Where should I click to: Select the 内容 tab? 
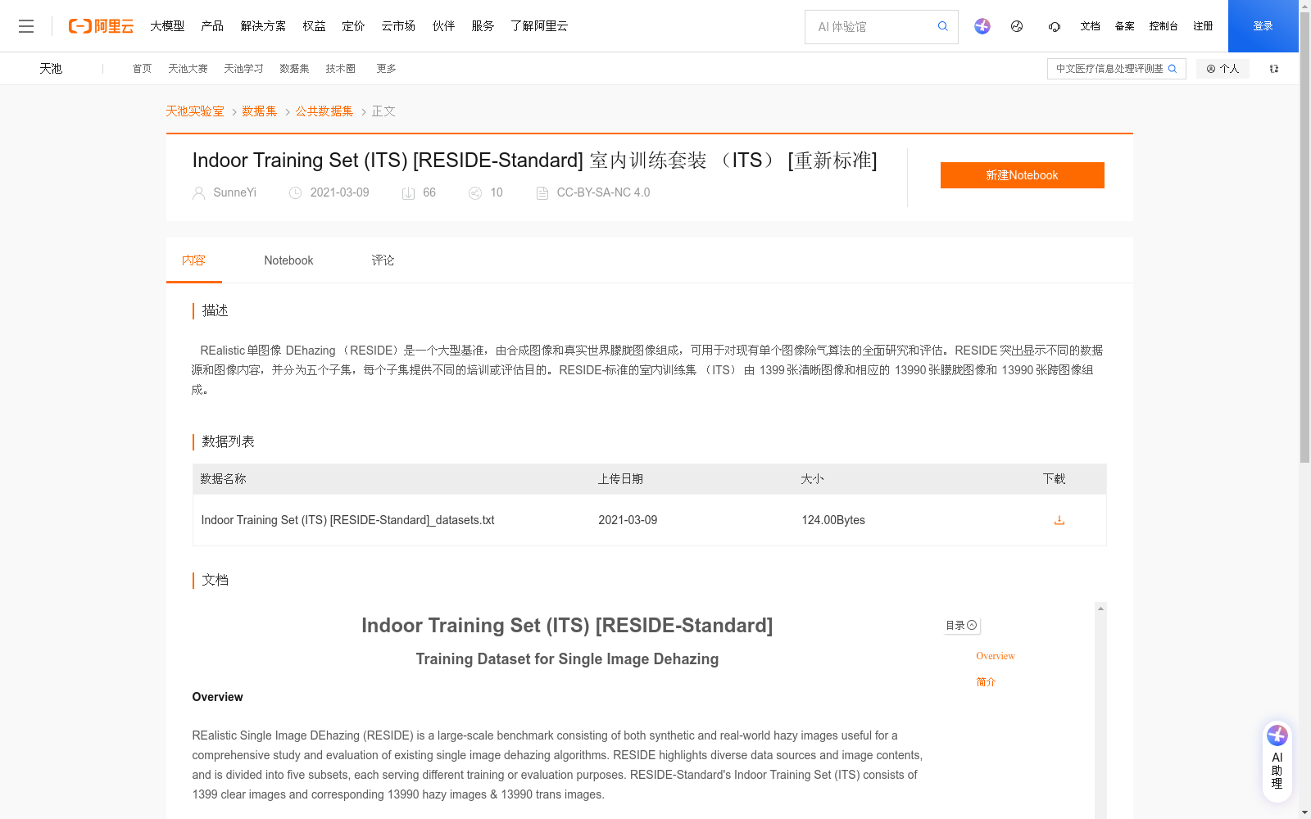coord(193,260)
